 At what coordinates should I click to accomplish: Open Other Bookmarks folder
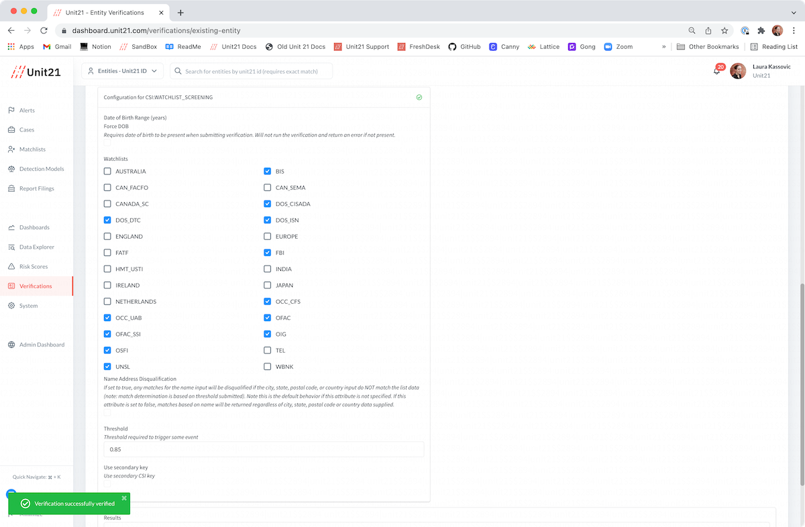click(708, 47)
